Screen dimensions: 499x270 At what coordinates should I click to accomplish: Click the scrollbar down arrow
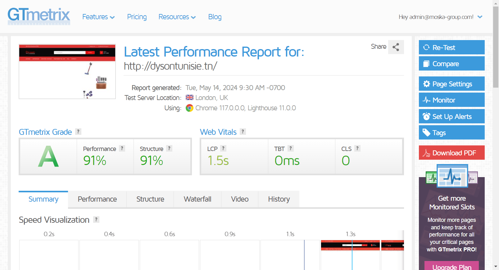(x=496, y=267)
